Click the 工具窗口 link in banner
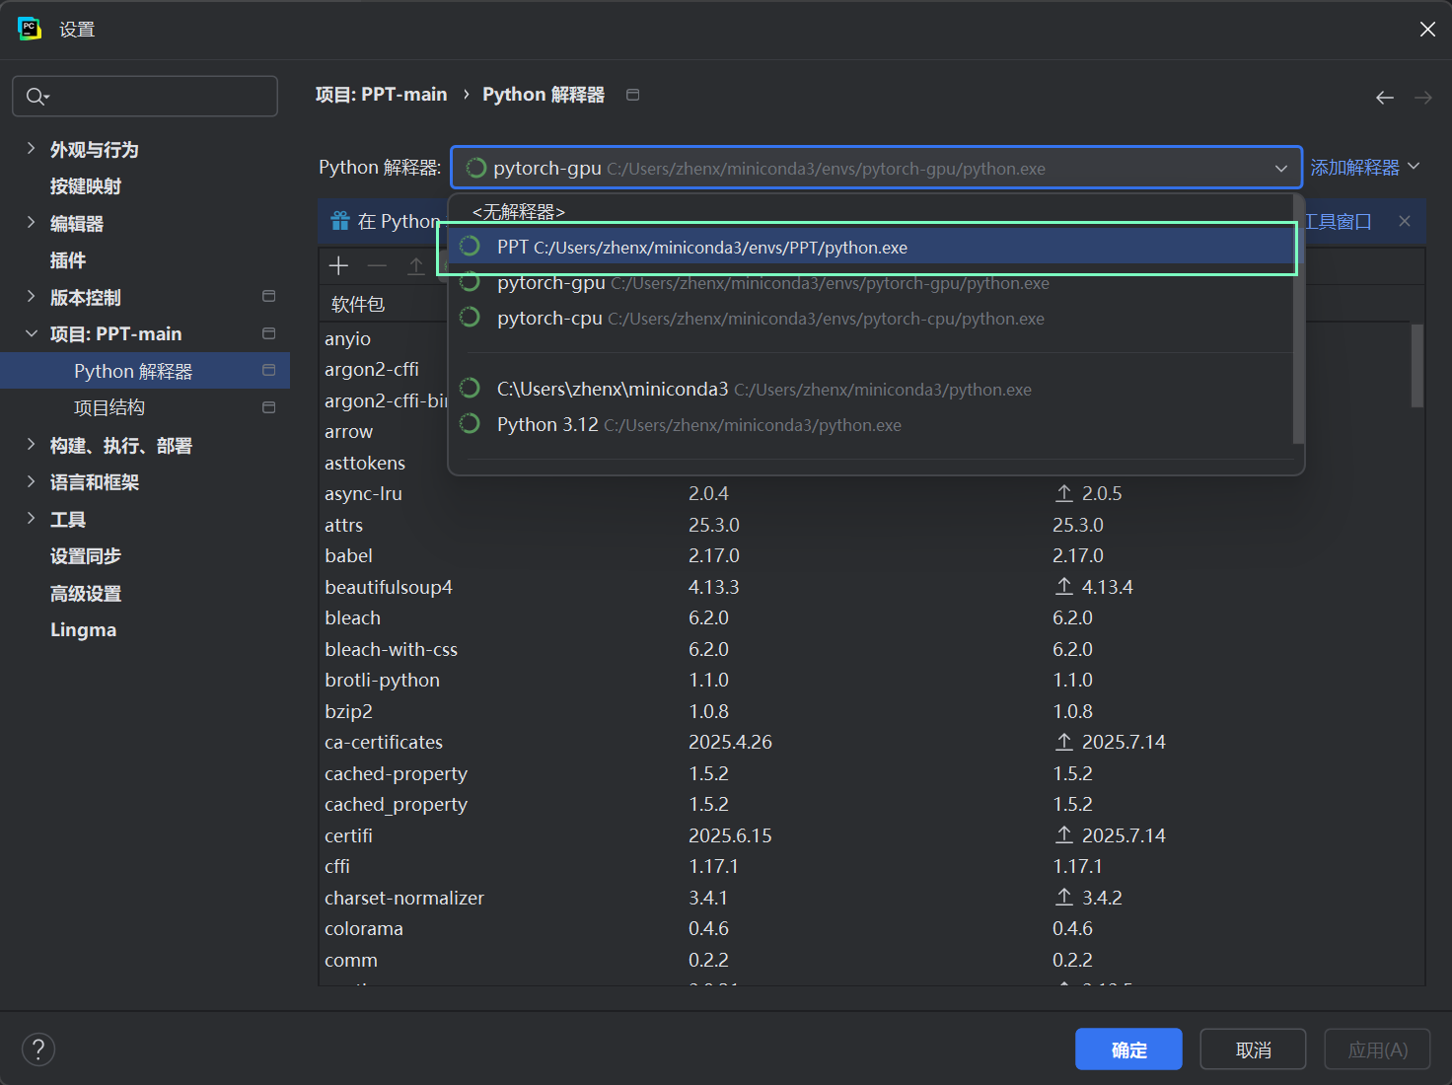This screenshot has width=1452, height=1085. [1338, 221]
